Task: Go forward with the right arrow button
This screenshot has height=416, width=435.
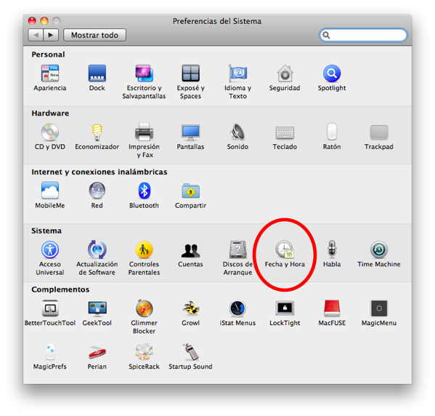Action: [51, 35]
